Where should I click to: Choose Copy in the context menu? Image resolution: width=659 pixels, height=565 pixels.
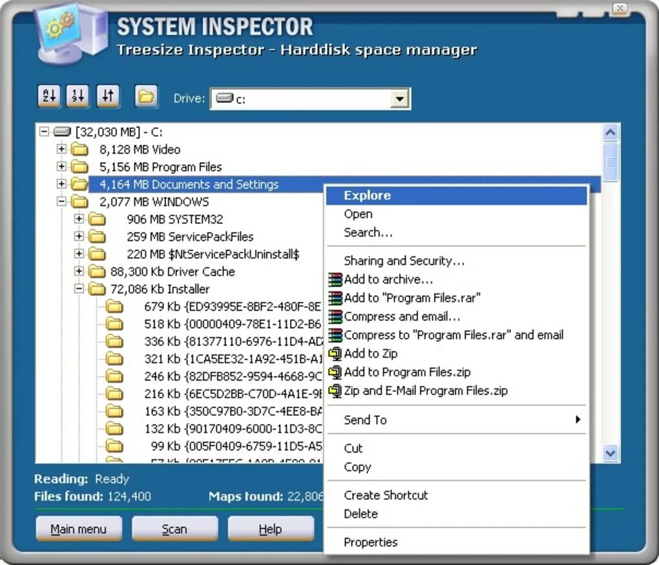click(456, 467)
